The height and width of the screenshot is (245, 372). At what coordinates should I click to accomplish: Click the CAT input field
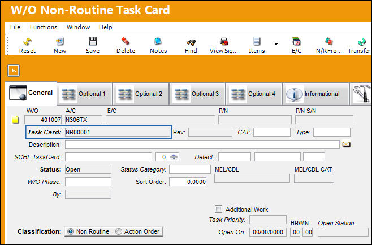click(272, 132)
